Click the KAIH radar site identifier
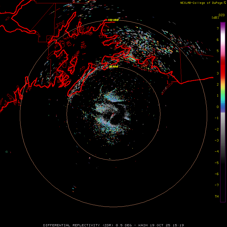The height and width of the screenshot is (227, 227). [x=143, y=225]
